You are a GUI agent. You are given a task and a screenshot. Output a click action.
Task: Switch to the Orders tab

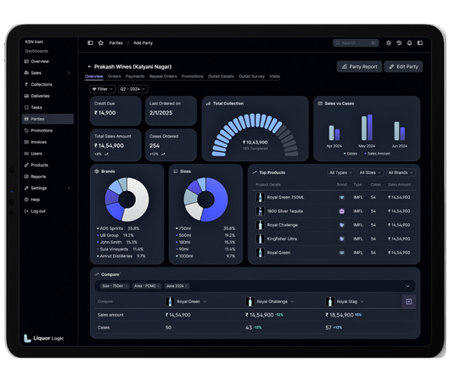tap(115, 76)
